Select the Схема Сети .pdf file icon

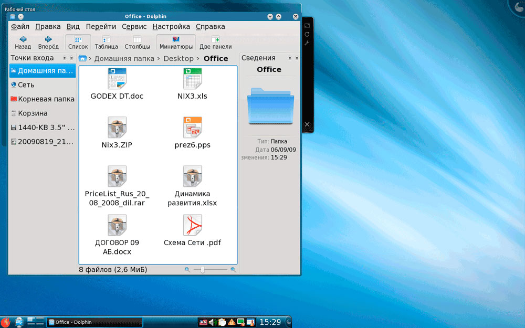[192, 225]
